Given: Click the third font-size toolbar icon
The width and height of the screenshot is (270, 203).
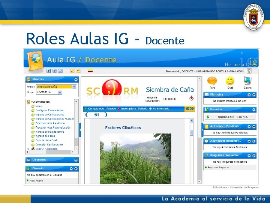Looking at the screenshot, I should click(x=60, y=71).
